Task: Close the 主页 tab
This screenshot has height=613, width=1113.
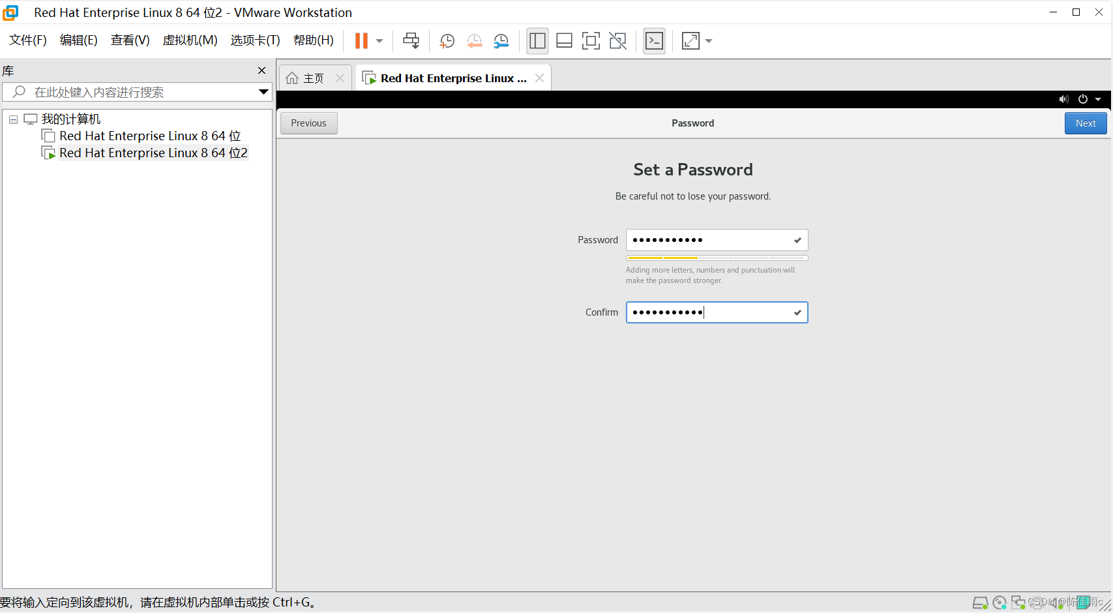Action: (x=340, y=78)
